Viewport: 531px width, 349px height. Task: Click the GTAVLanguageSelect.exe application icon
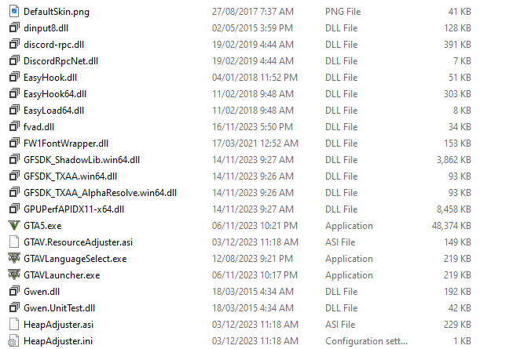14,258
